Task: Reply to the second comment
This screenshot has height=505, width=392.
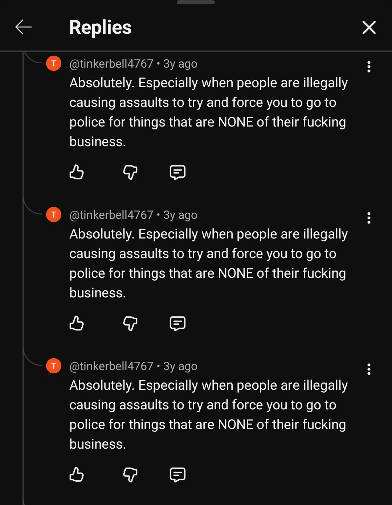Action: (x=177, y=323)
